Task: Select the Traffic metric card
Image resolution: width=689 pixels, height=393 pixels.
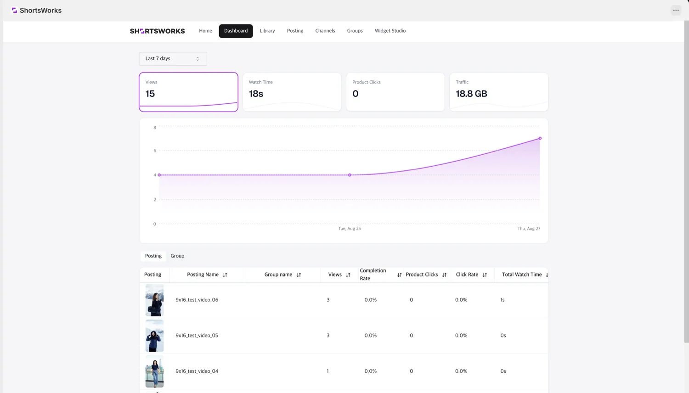Action: [499, 92]
